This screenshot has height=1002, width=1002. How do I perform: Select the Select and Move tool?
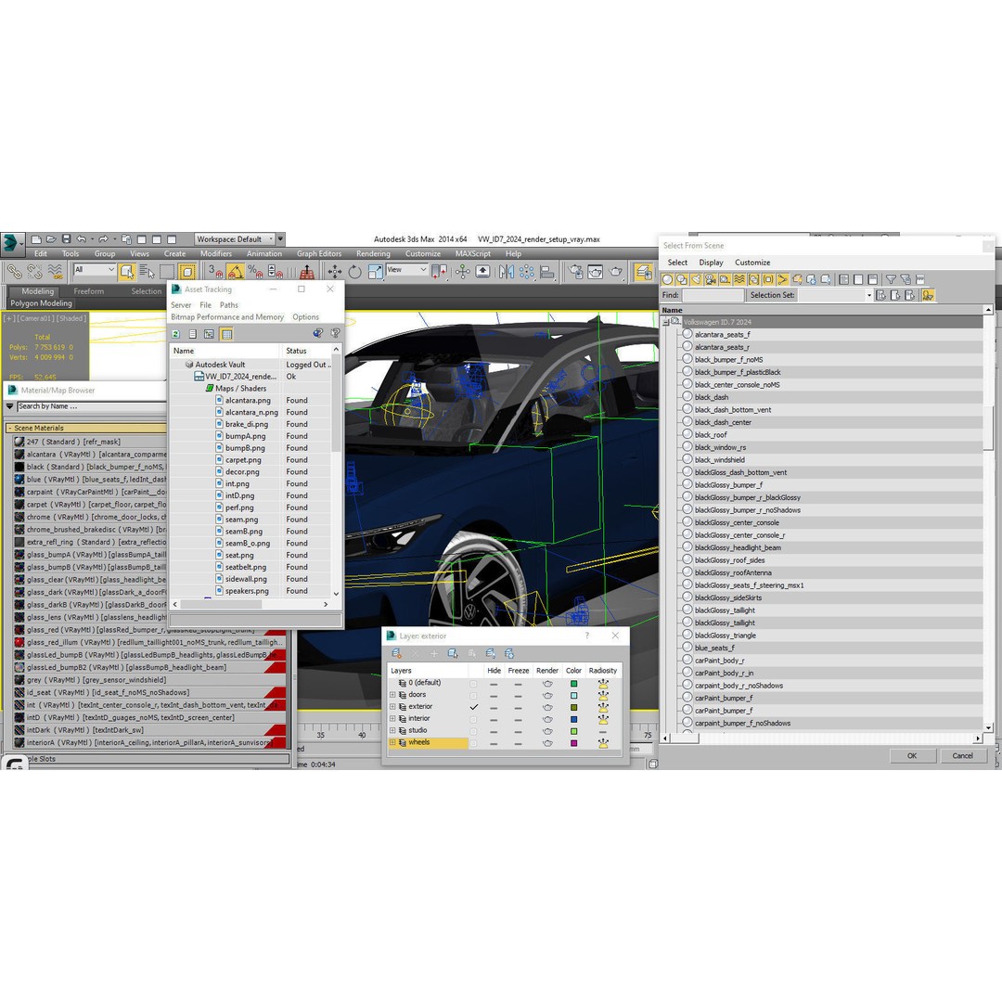click(337, 271)
